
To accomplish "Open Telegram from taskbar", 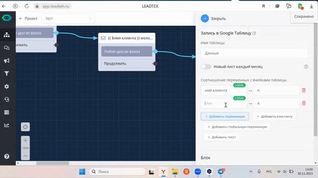I will 221,172.
